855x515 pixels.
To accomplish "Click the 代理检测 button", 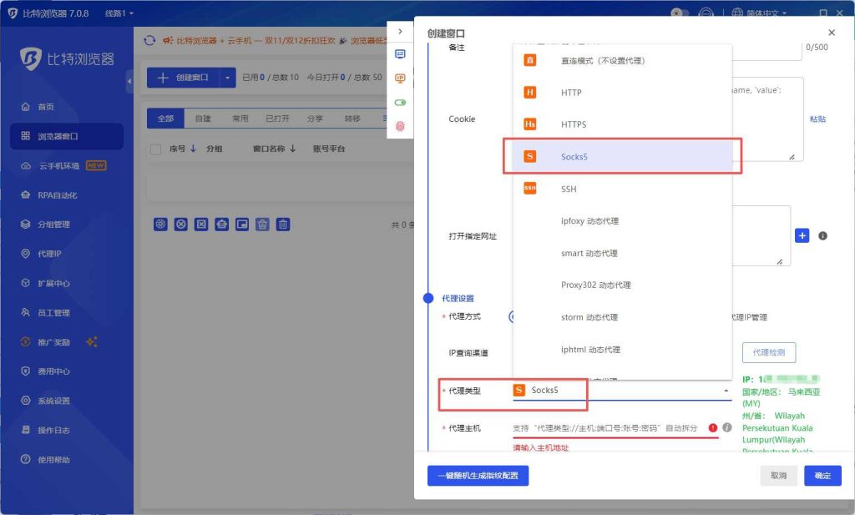I will [768, 352].
